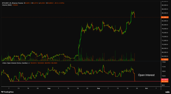This screenshot has height=94, width=171.
Task: Click the high value H84,317.5
Action: pyautogui.click(x=35, y=3)
